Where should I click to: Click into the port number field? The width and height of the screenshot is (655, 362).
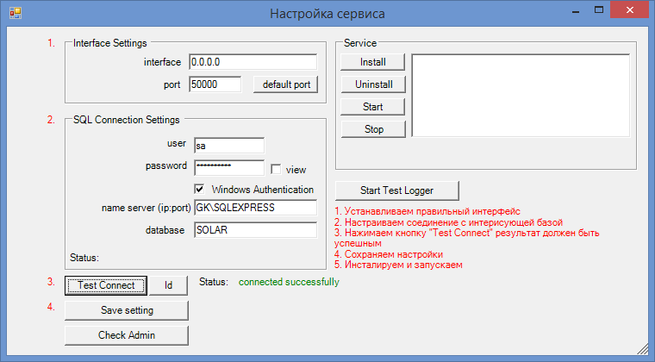coord(216,84)
